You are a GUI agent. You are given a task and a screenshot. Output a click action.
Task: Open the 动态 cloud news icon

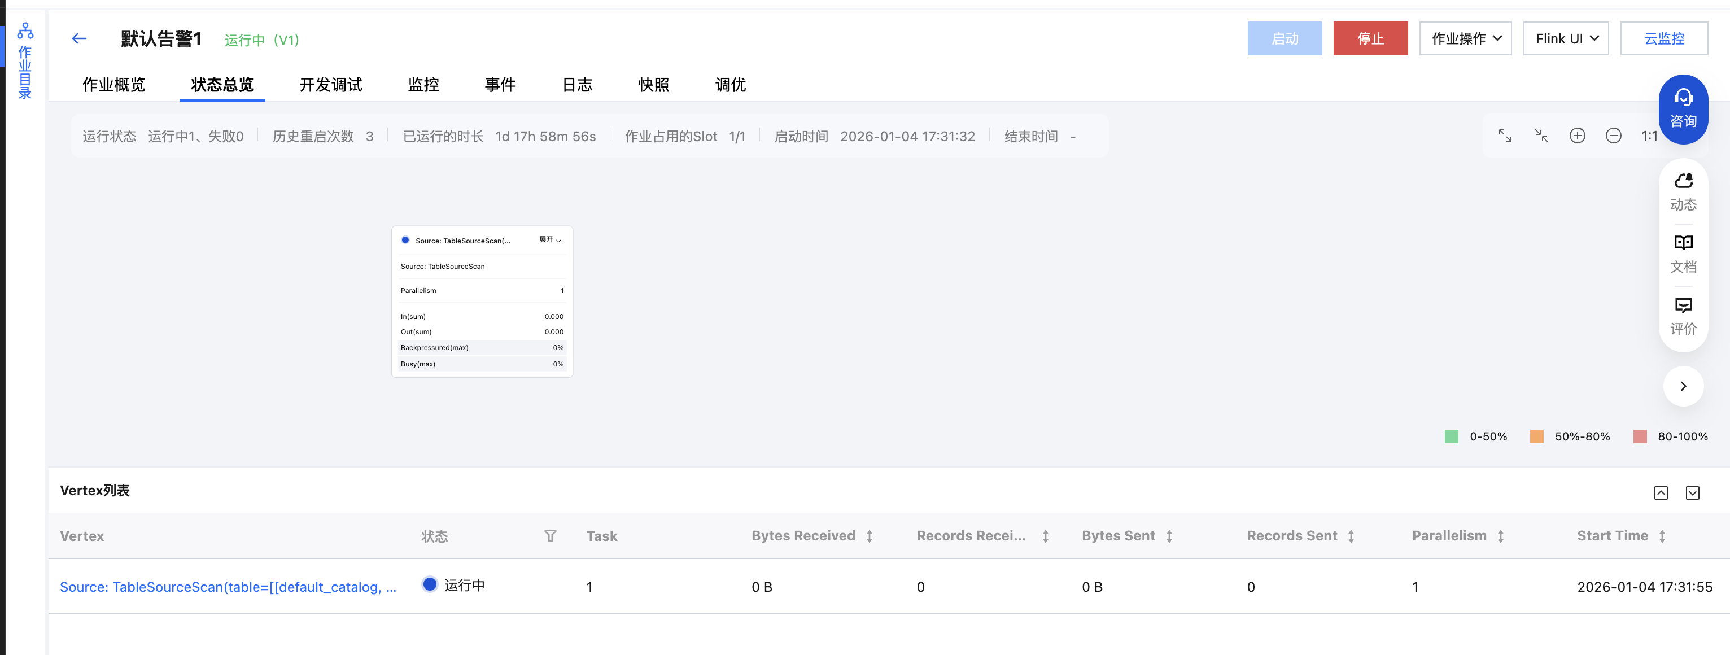click(1683, 191)
